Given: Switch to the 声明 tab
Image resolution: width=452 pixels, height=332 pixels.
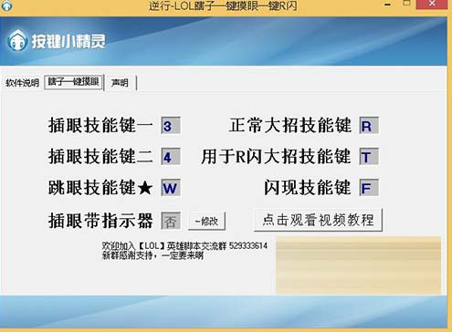Looking at the screenshot, I should pos(120,82).
